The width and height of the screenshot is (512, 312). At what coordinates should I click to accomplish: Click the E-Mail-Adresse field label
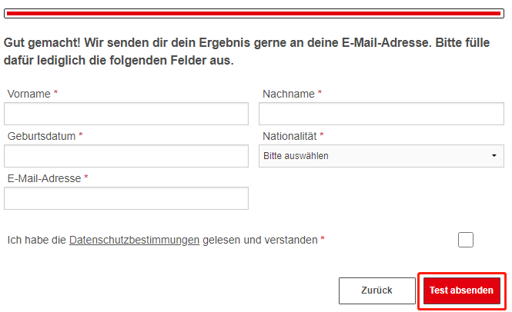(x=44, y=178)
